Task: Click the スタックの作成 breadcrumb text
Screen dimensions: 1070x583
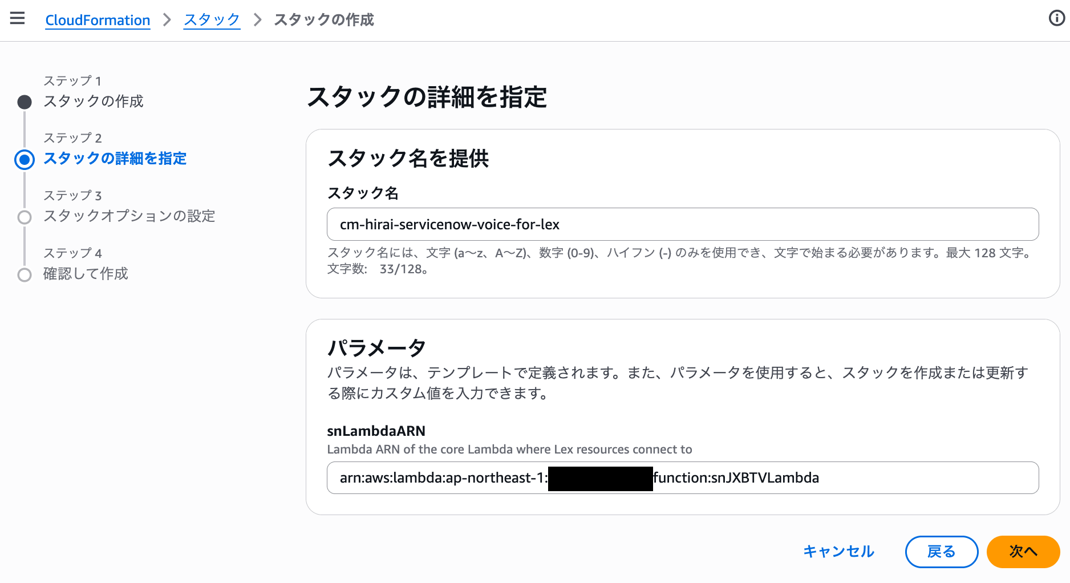Action: point(324,20)
